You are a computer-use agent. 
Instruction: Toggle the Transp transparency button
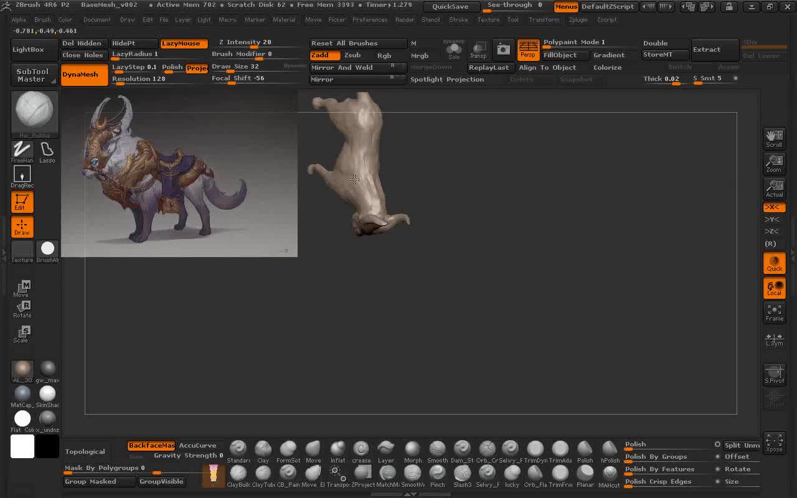[x=478, y=50]
